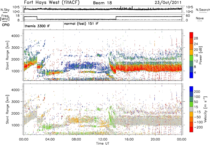Pick the light green 12–16 dB Power segment
Viewport: 210px width, 145px height.
point(191,58)
